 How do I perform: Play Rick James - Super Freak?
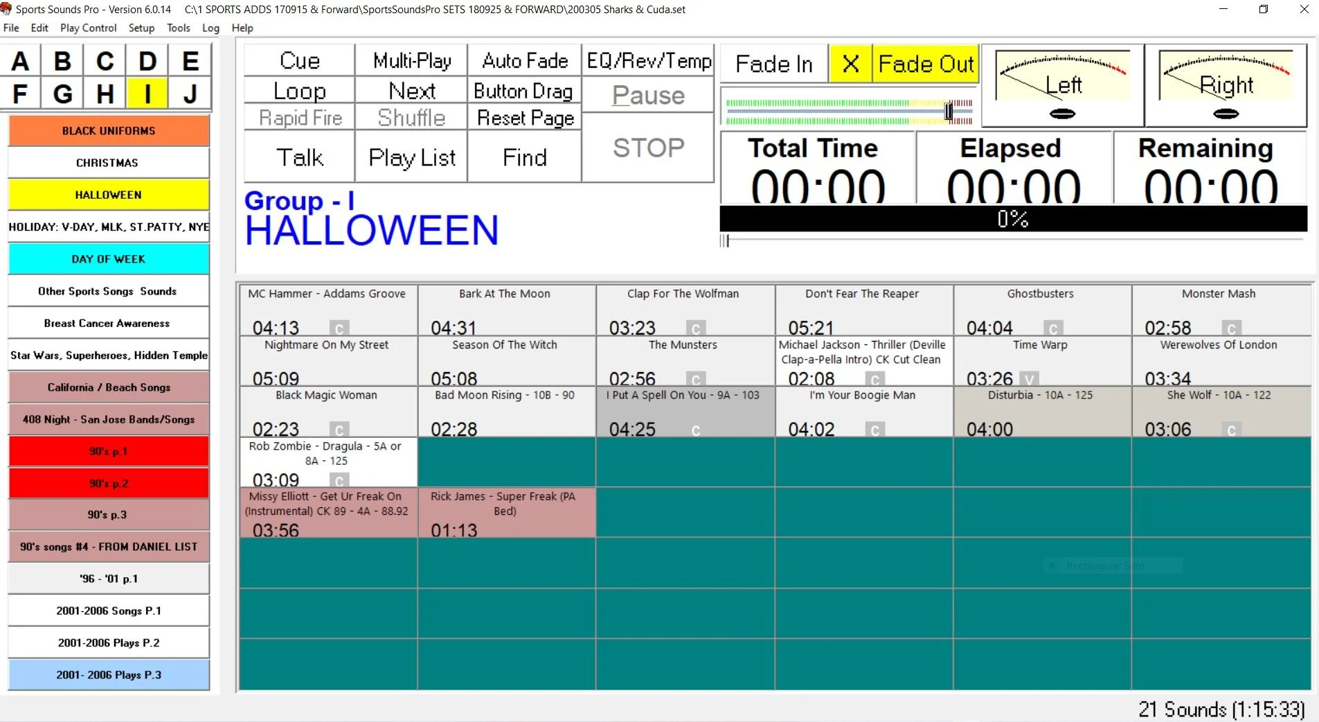[506, 512]
